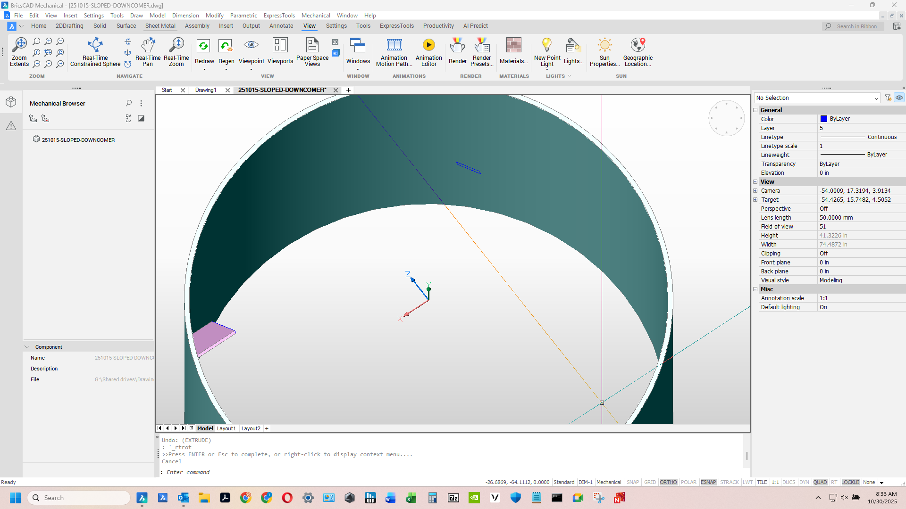Open Sun Properties settings
906x509 pixels.
[604, 52]
